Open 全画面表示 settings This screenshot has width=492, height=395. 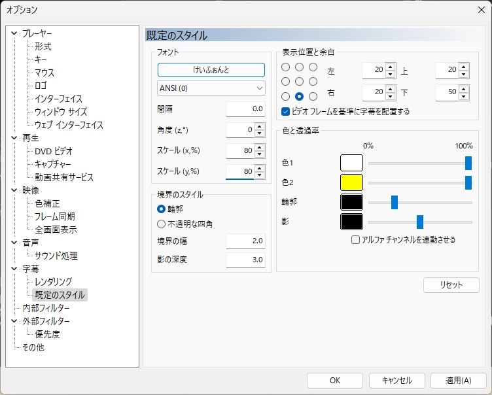(56, 230)
